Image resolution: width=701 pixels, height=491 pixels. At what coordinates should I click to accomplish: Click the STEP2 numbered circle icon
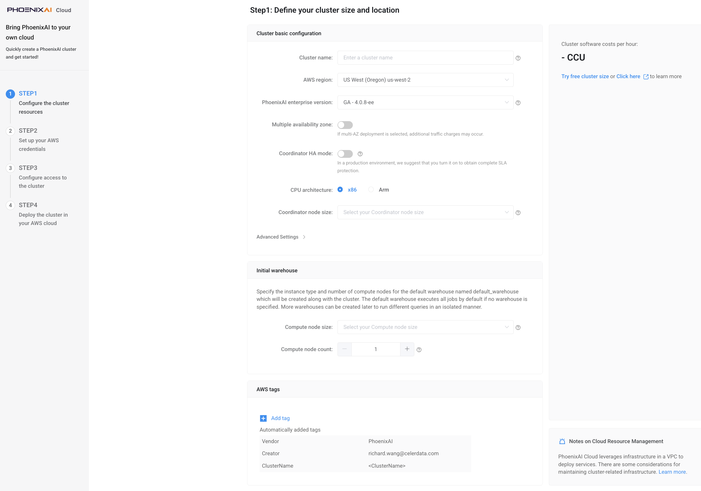tap(10, 131)
